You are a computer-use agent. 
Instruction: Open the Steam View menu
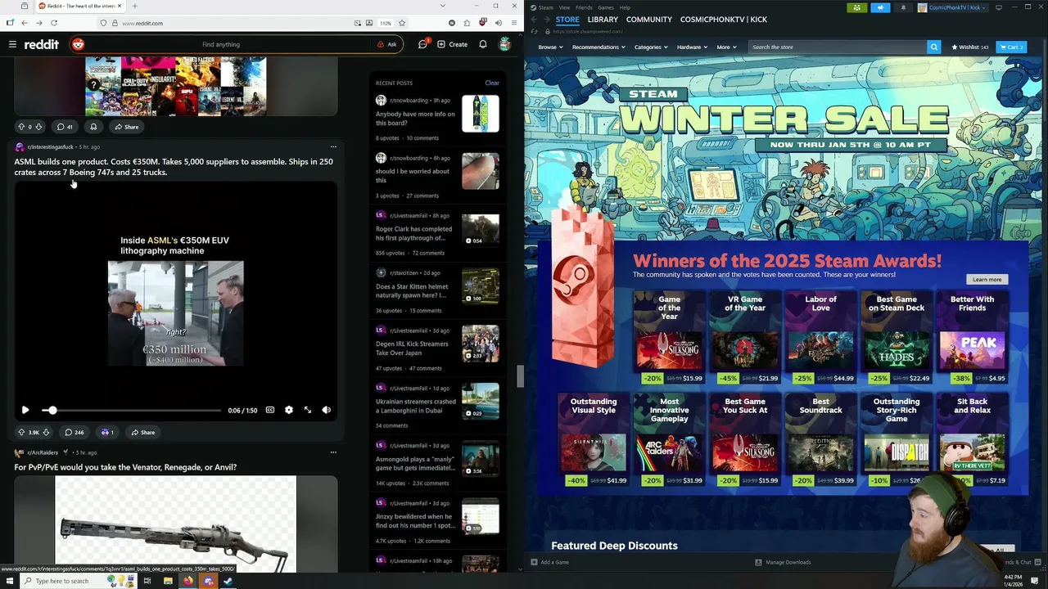click(564, 7)
